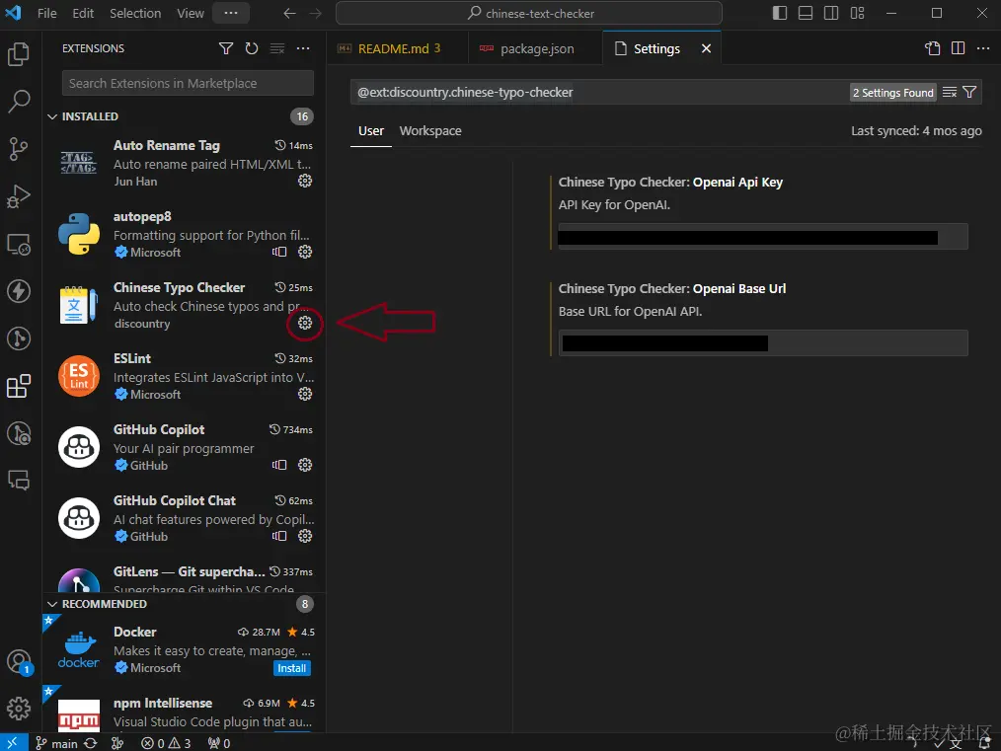Expand hidden menus with the ellipsis
Viewport: 1001px width, 751px height.
pyautogui.click(x=231, y=14)
